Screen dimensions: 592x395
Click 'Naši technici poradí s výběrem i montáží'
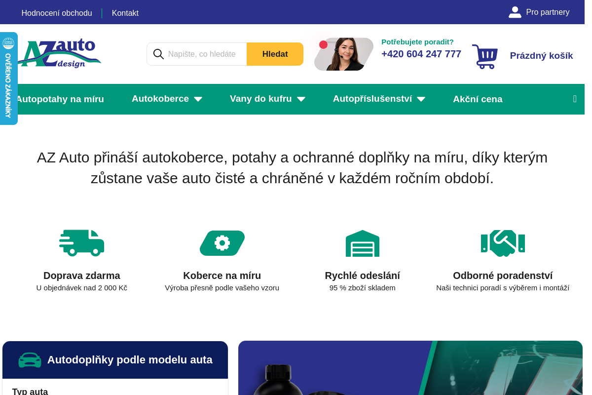click(x=503, y=288)
